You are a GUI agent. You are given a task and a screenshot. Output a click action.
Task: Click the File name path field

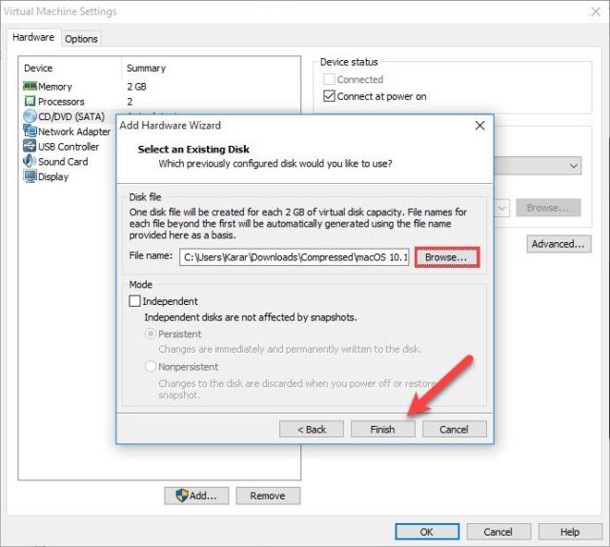tap(295, 257)
